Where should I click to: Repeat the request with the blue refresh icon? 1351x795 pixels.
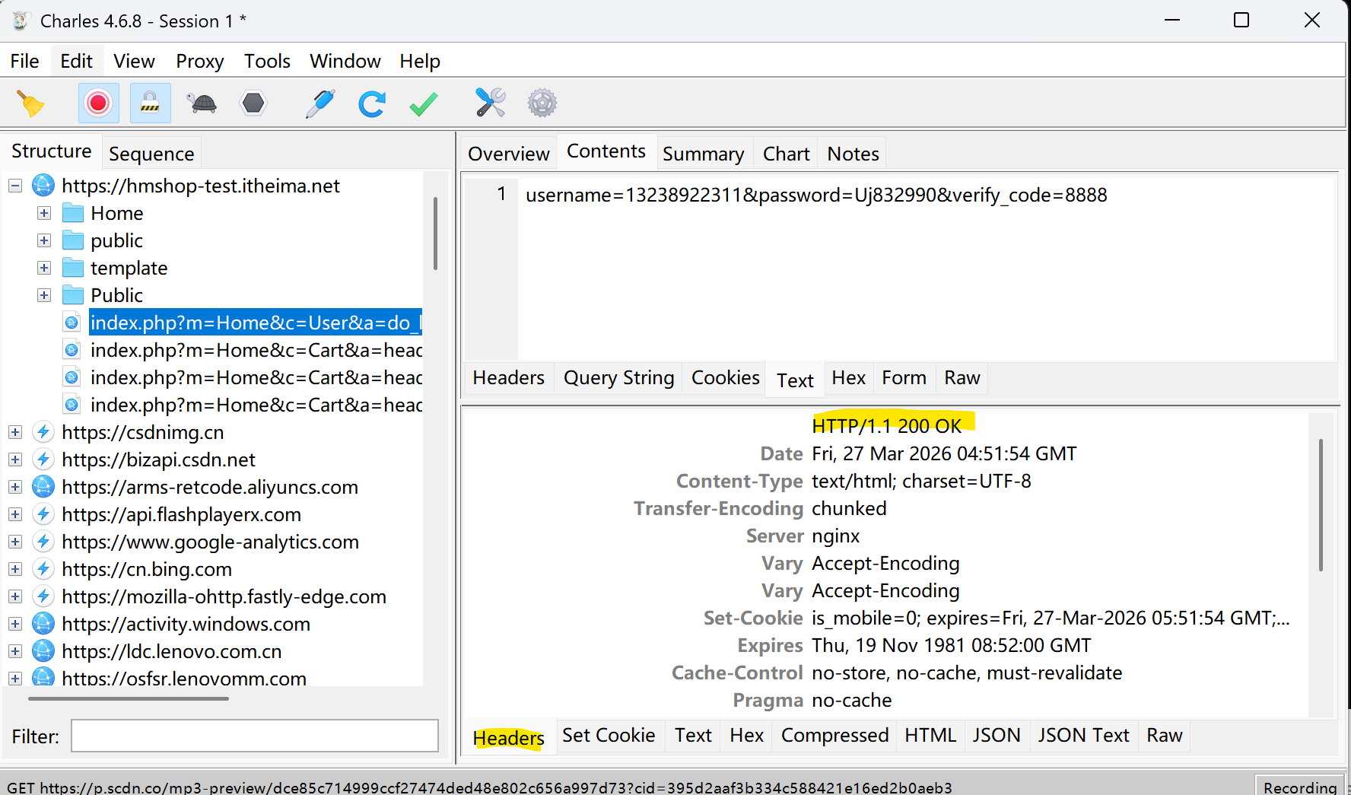tap(372, 103)
